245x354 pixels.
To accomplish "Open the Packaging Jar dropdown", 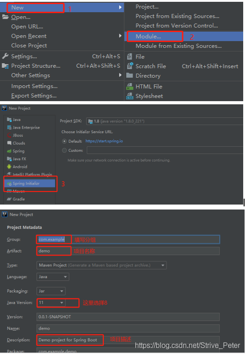I will point(51,291).
